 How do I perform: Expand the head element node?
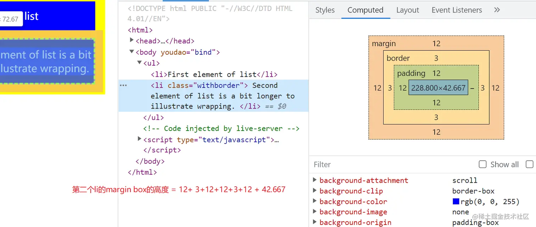click(x=132, y=40)
